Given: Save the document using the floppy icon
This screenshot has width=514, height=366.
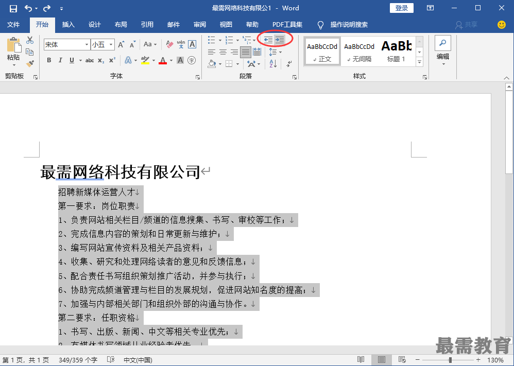Looking at the screenshot, I should coord(13,8).
